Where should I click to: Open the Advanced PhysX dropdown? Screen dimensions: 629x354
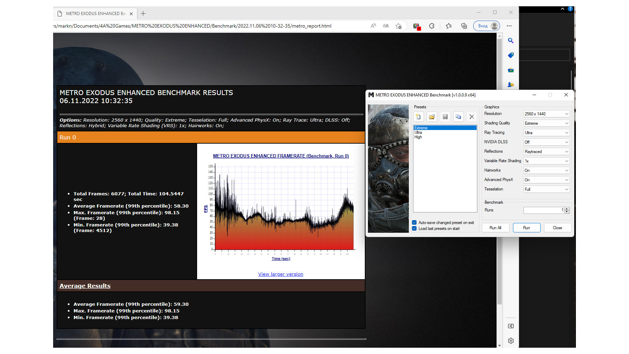click(547, 180)
